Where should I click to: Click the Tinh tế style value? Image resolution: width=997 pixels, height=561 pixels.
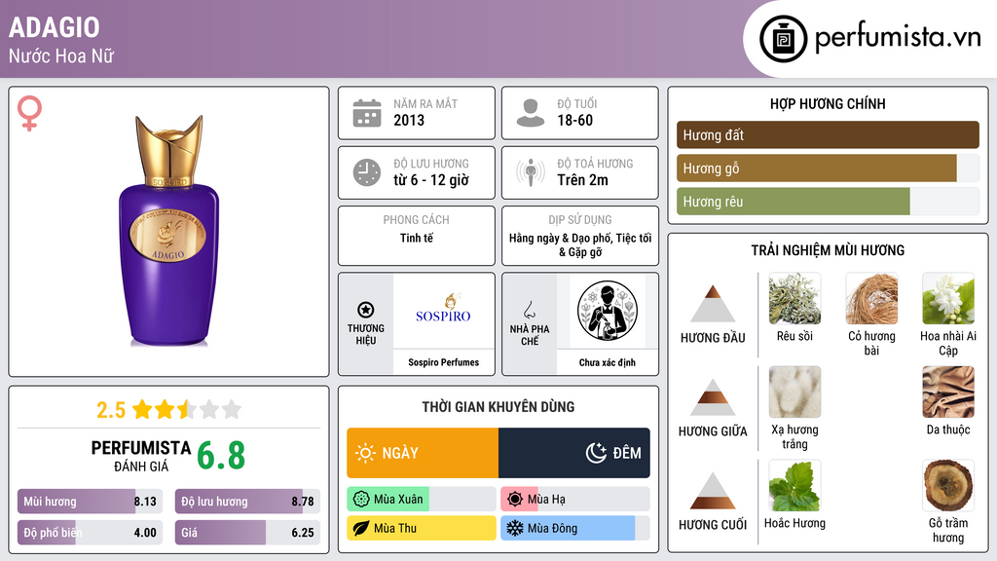(417, 238)
